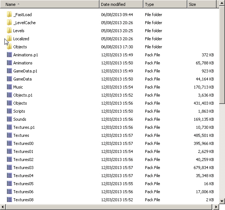The image size is (225, 210).
Task: Sort by the Name column header
Action: 50,4
